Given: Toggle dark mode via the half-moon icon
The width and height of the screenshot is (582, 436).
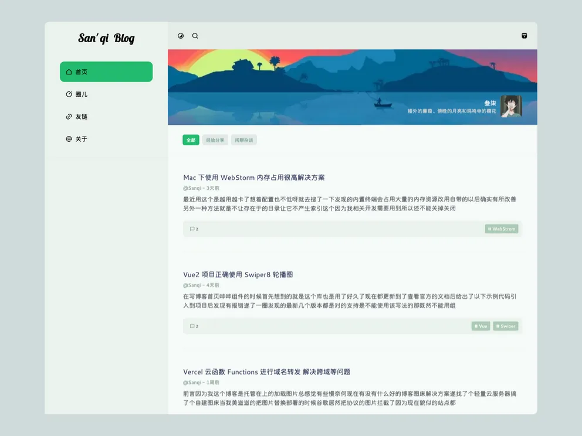Looking at the screenshot, I should pyautogui.click(x=181, y=36).
